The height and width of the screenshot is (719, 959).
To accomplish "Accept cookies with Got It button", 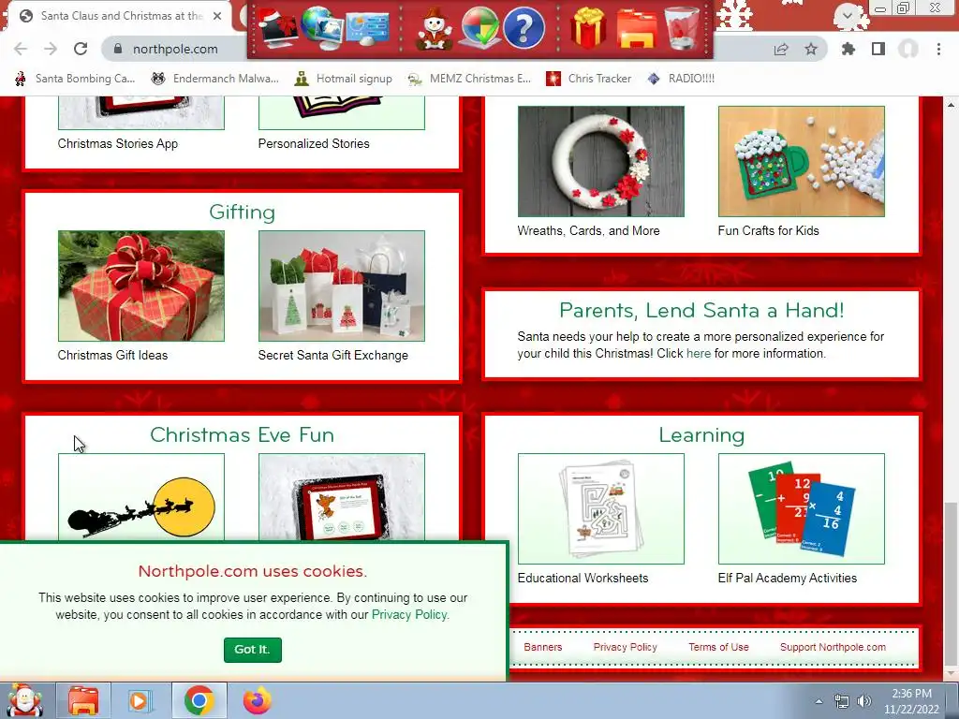I will (x=253, y=650).
